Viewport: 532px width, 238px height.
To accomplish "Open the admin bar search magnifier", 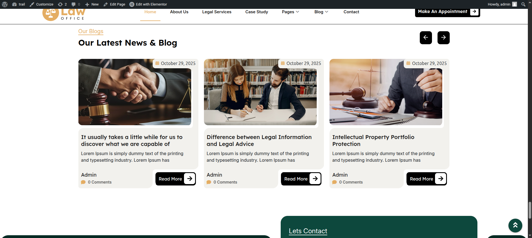I will tap(523, 4).
